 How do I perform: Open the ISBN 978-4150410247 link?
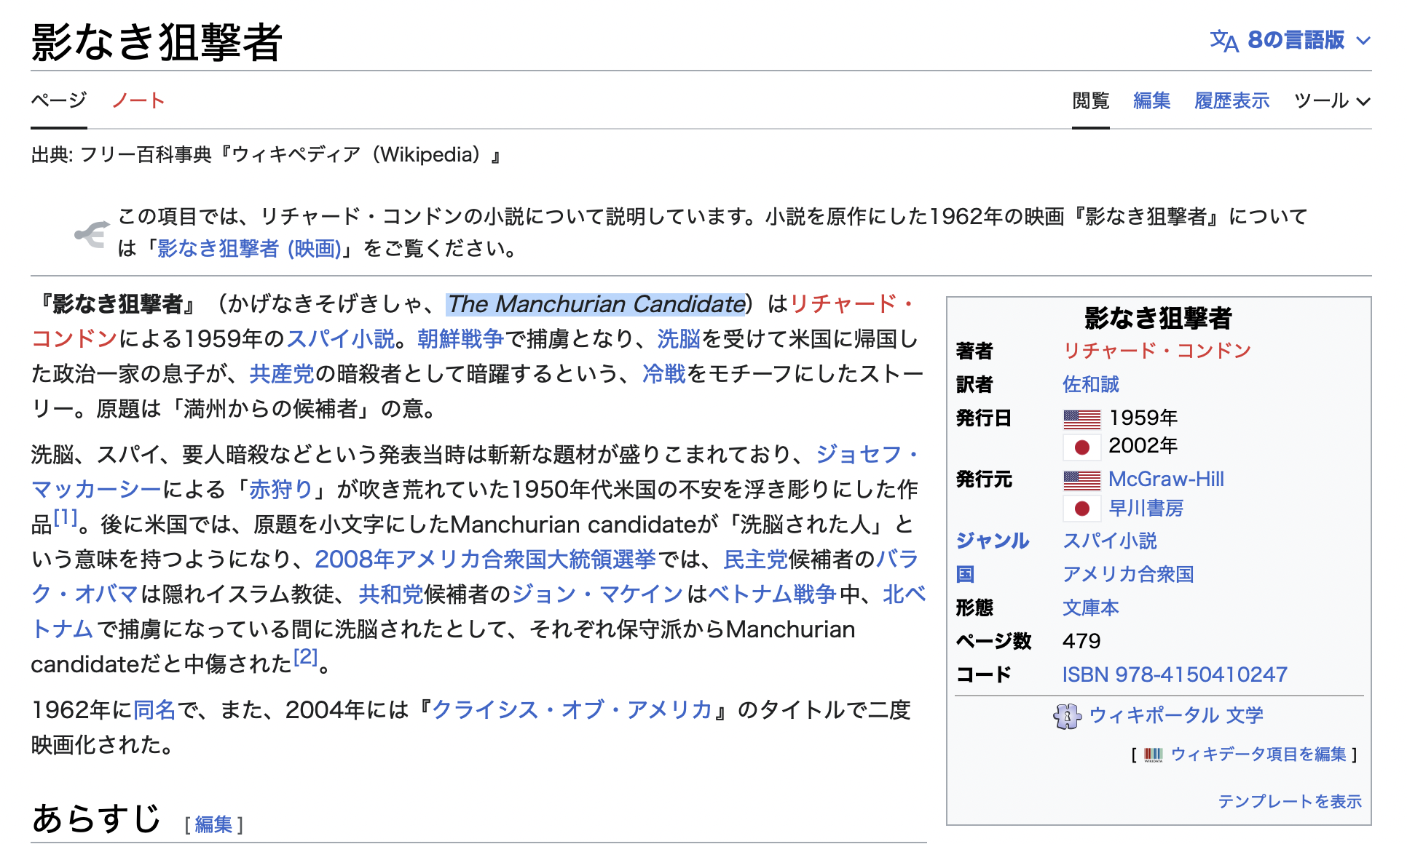[x=1175, y=674]
